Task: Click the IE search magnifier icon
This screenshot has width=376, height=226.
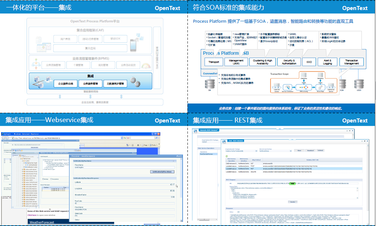Action: 157,138
